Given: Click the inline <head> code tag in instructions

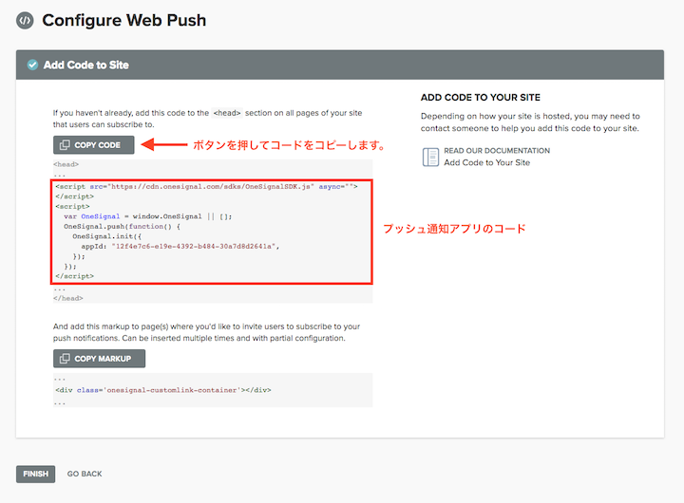Looking at the screenshot, I should pos(227,113).
